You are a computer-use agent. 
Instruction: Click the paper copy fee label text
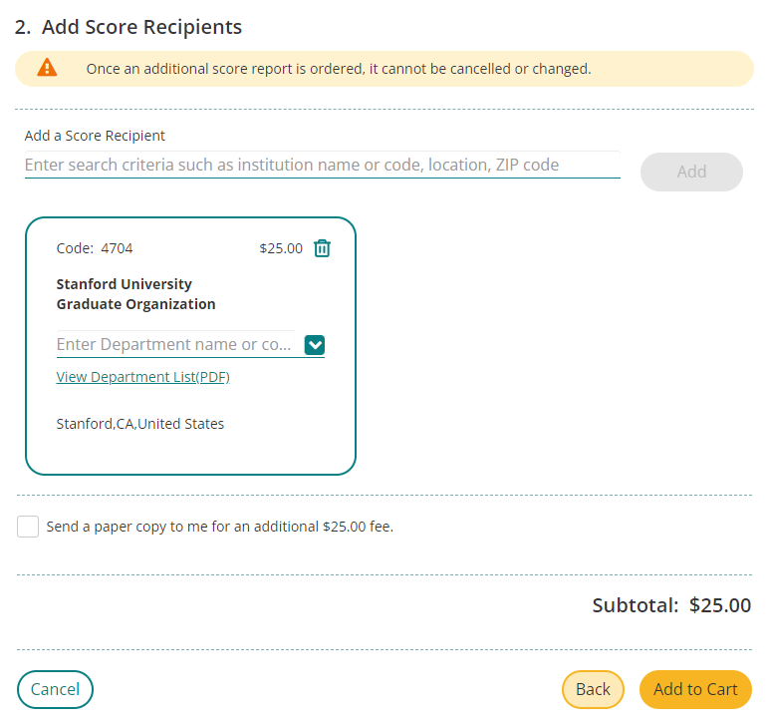pyautogui.click(x=220, y=527)
